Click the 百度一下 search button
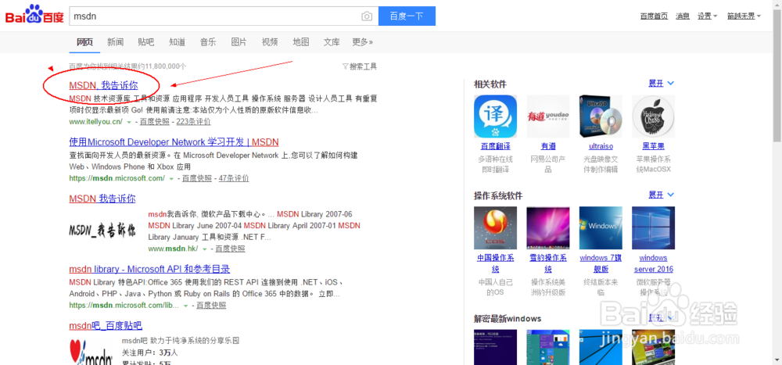This screenshot has width=782, height=365. point(407,16)
